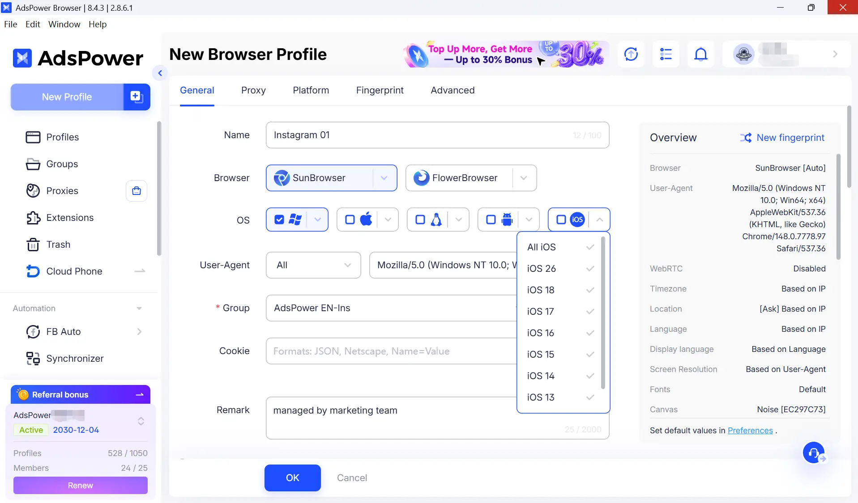Click the Referral bonus banner

(x=81, y=395)
